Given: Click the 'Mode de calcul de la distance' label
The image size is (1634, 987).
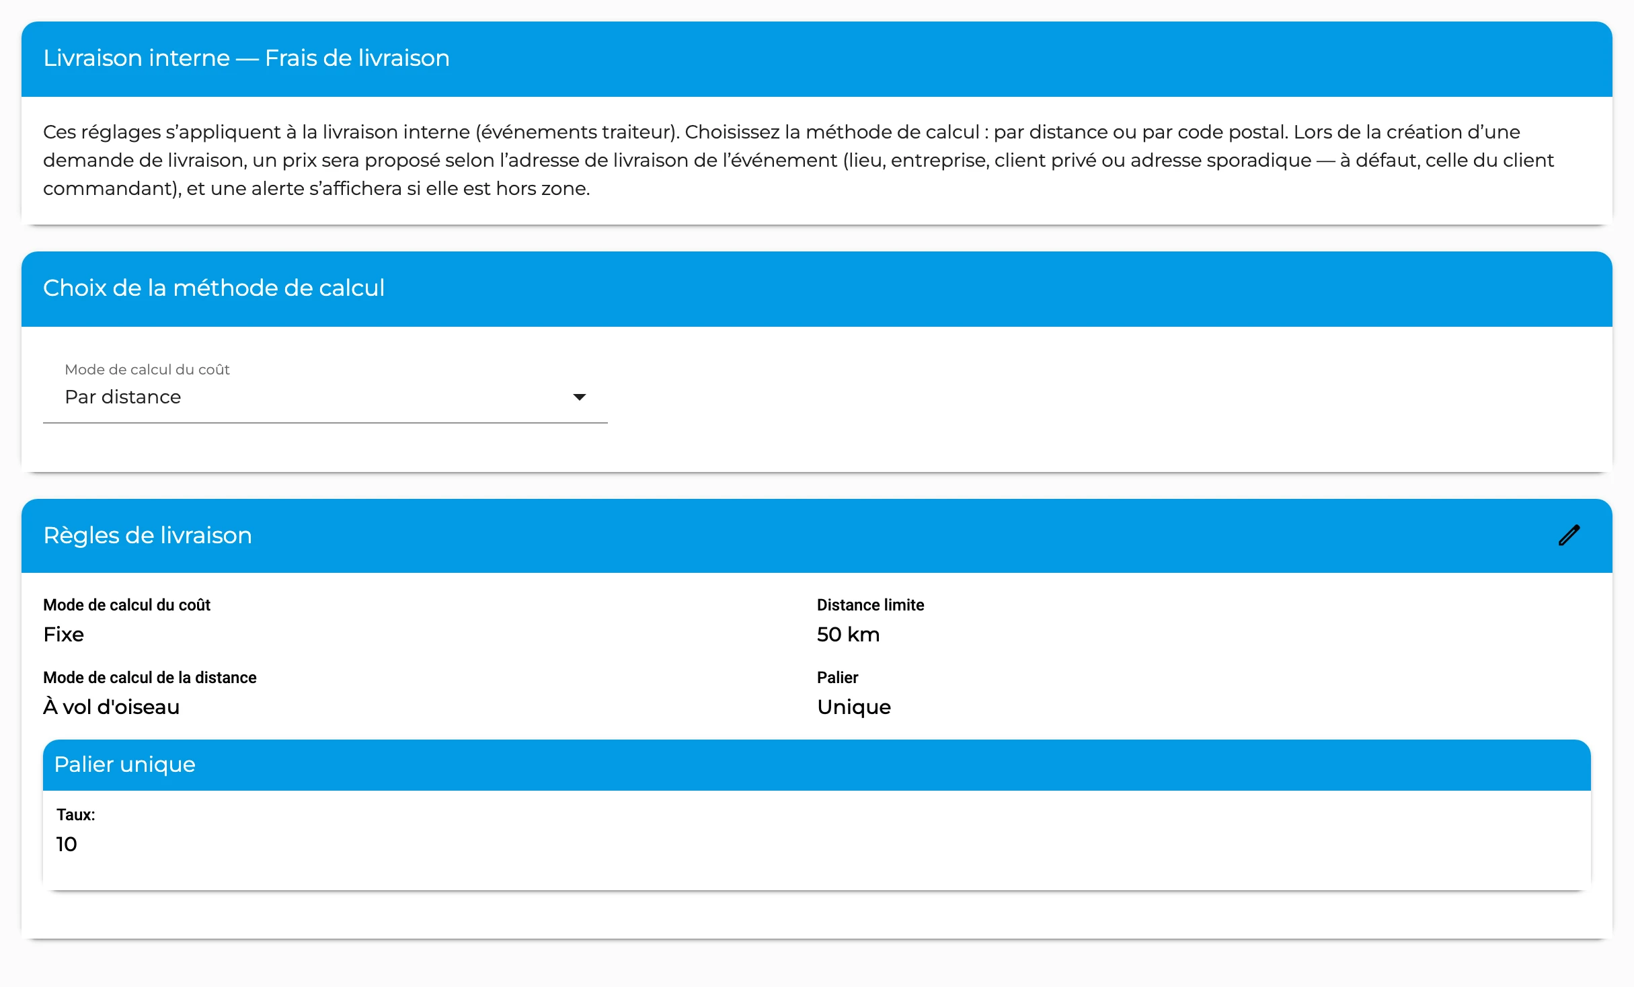Looking at the screenshot, I should (x=149, y=677).
